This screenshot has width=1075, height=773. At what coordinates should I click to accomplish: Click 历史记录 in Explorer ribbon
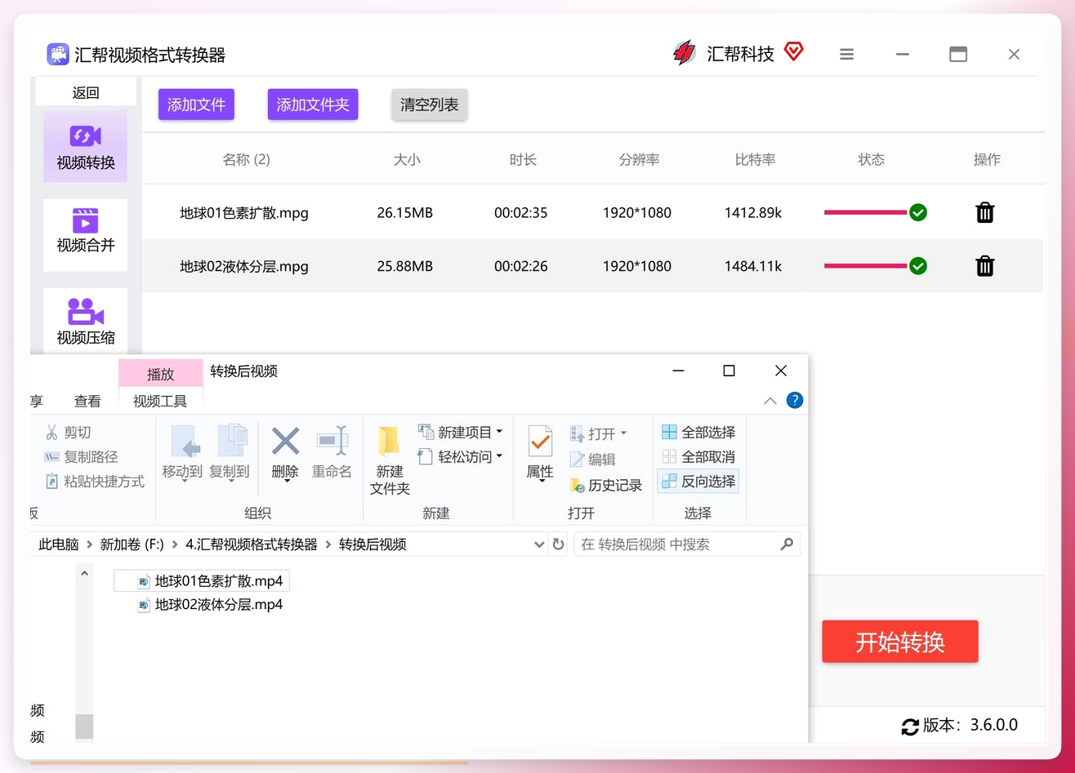pos(606,485)
